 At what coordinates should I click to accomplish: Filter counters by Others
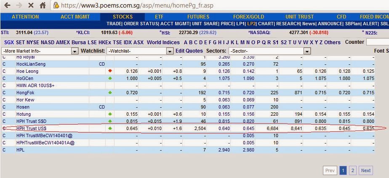tap(333, 43)
